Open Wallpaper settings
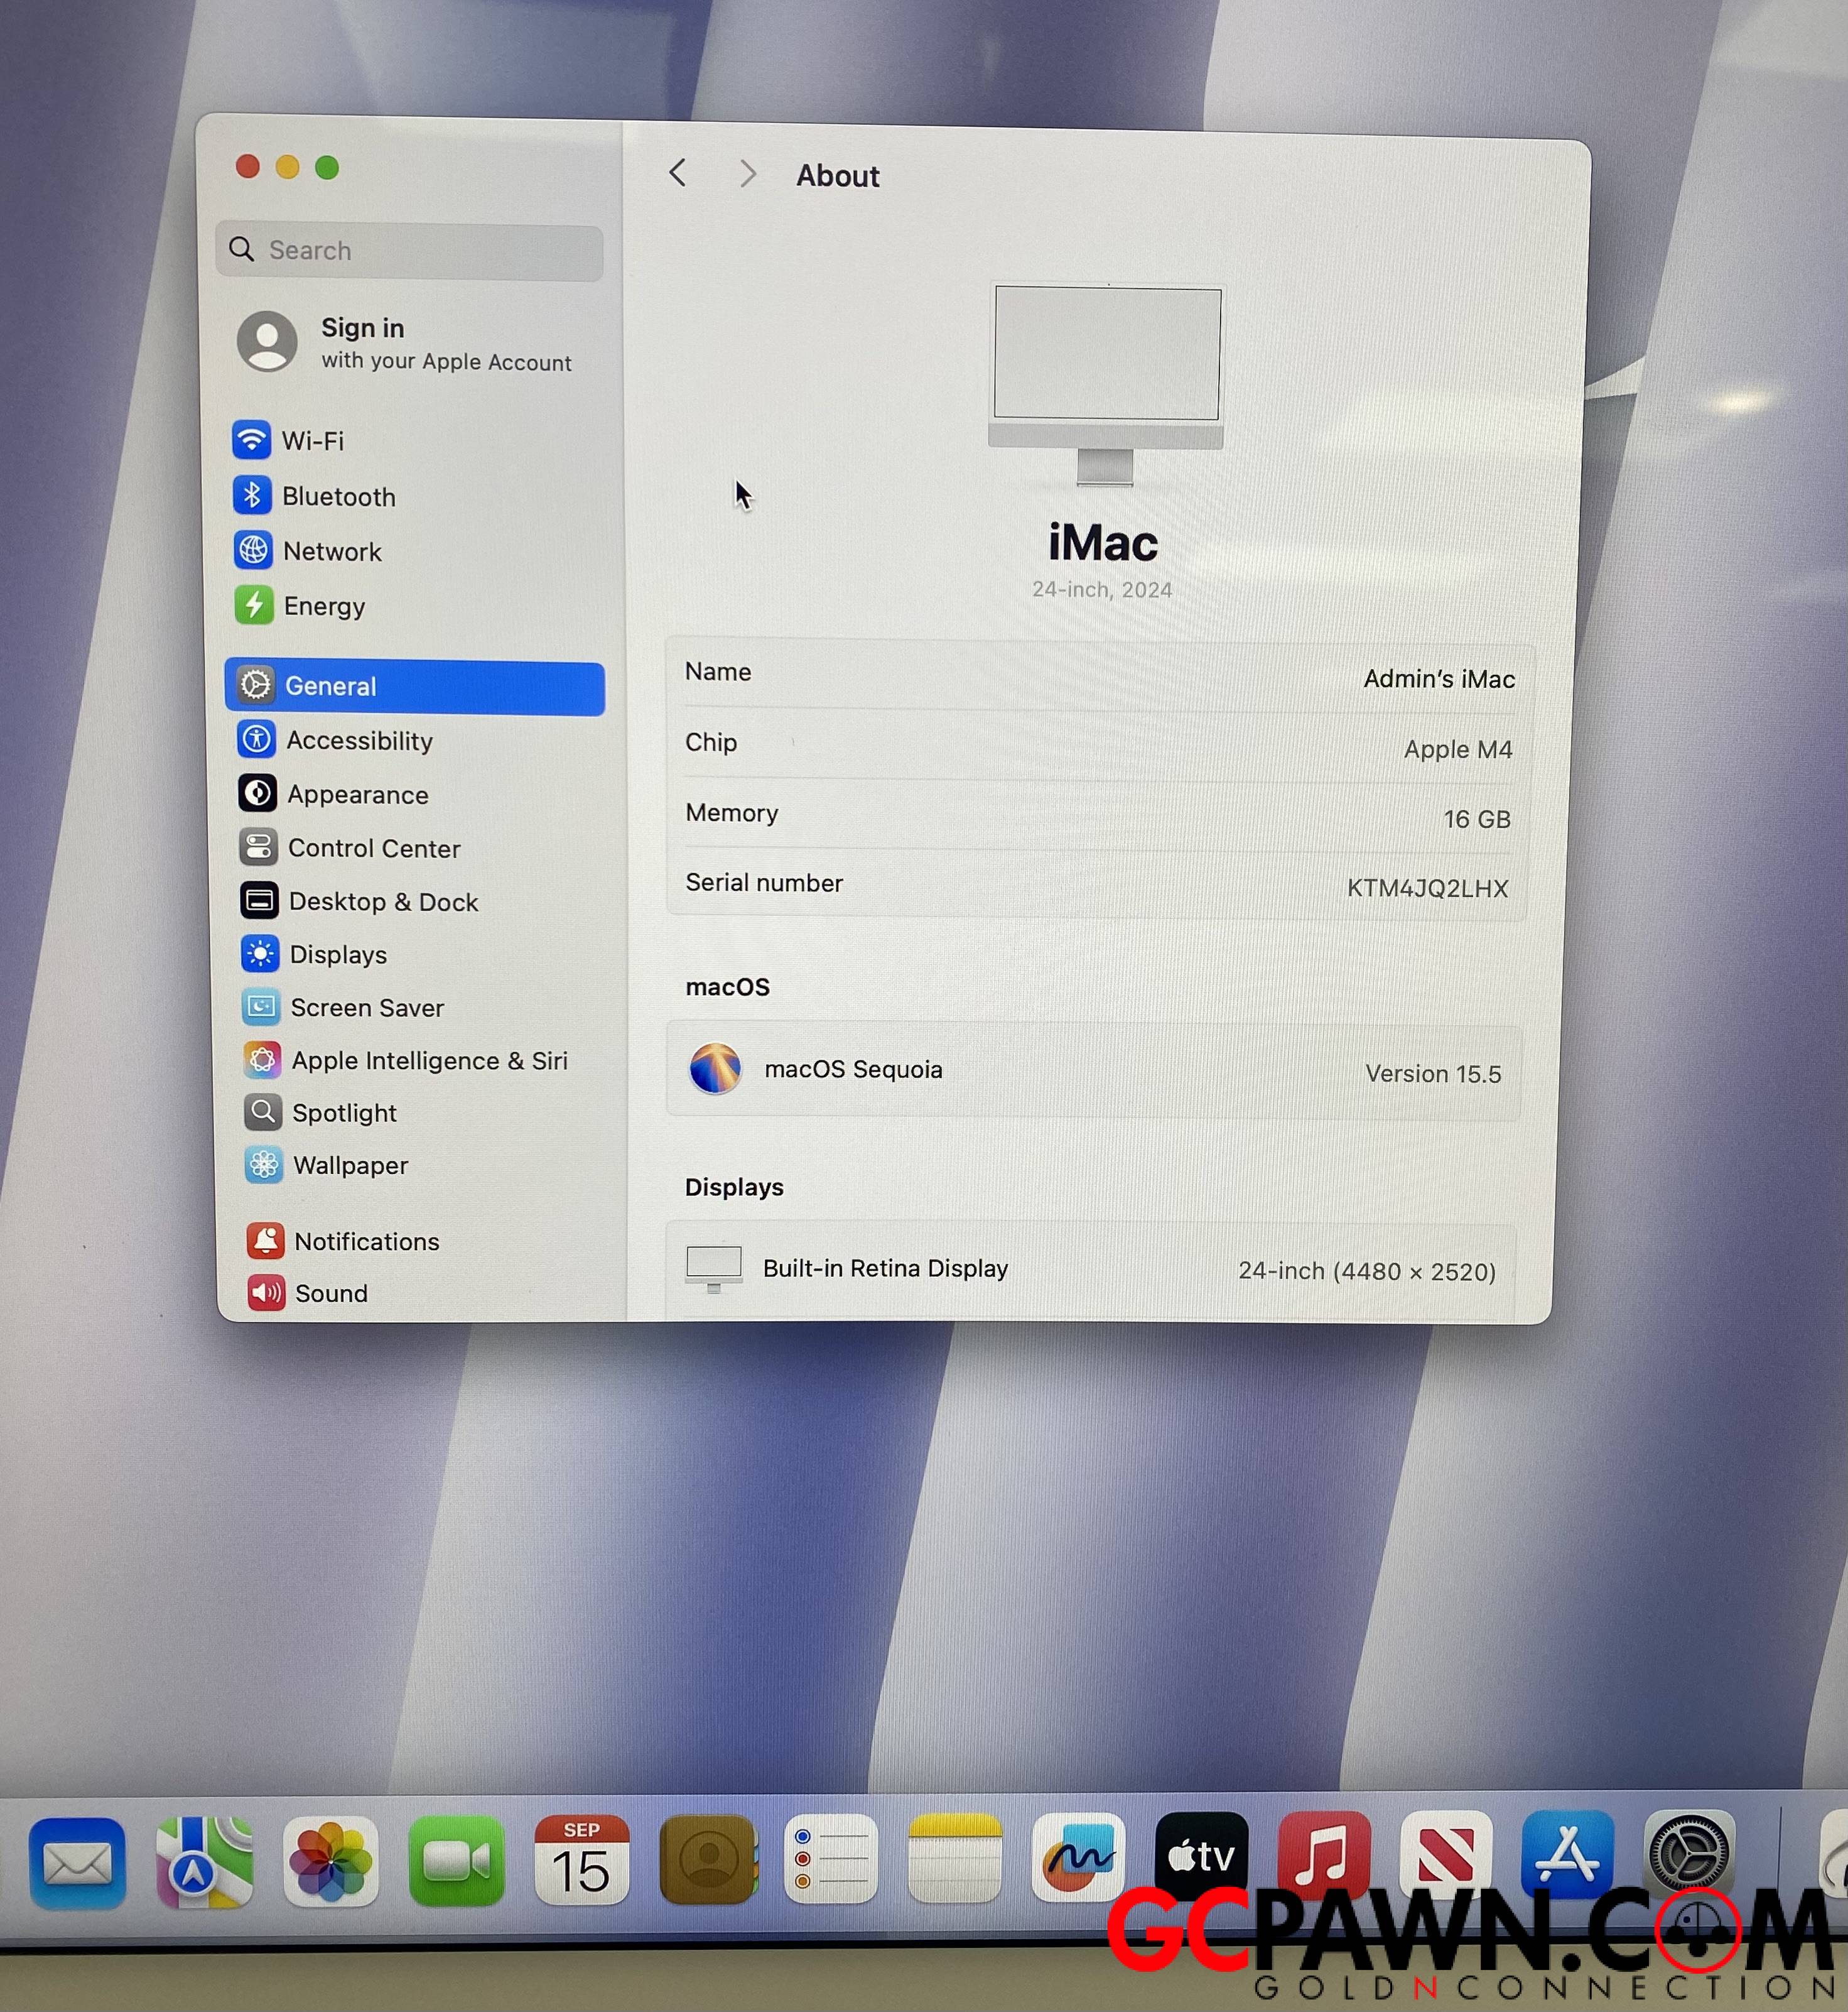 pos(350,1166)
